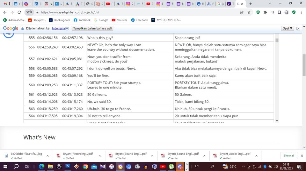Open the Opsi translate options dropdown
The image size is (306, 171).
[288, 28]
